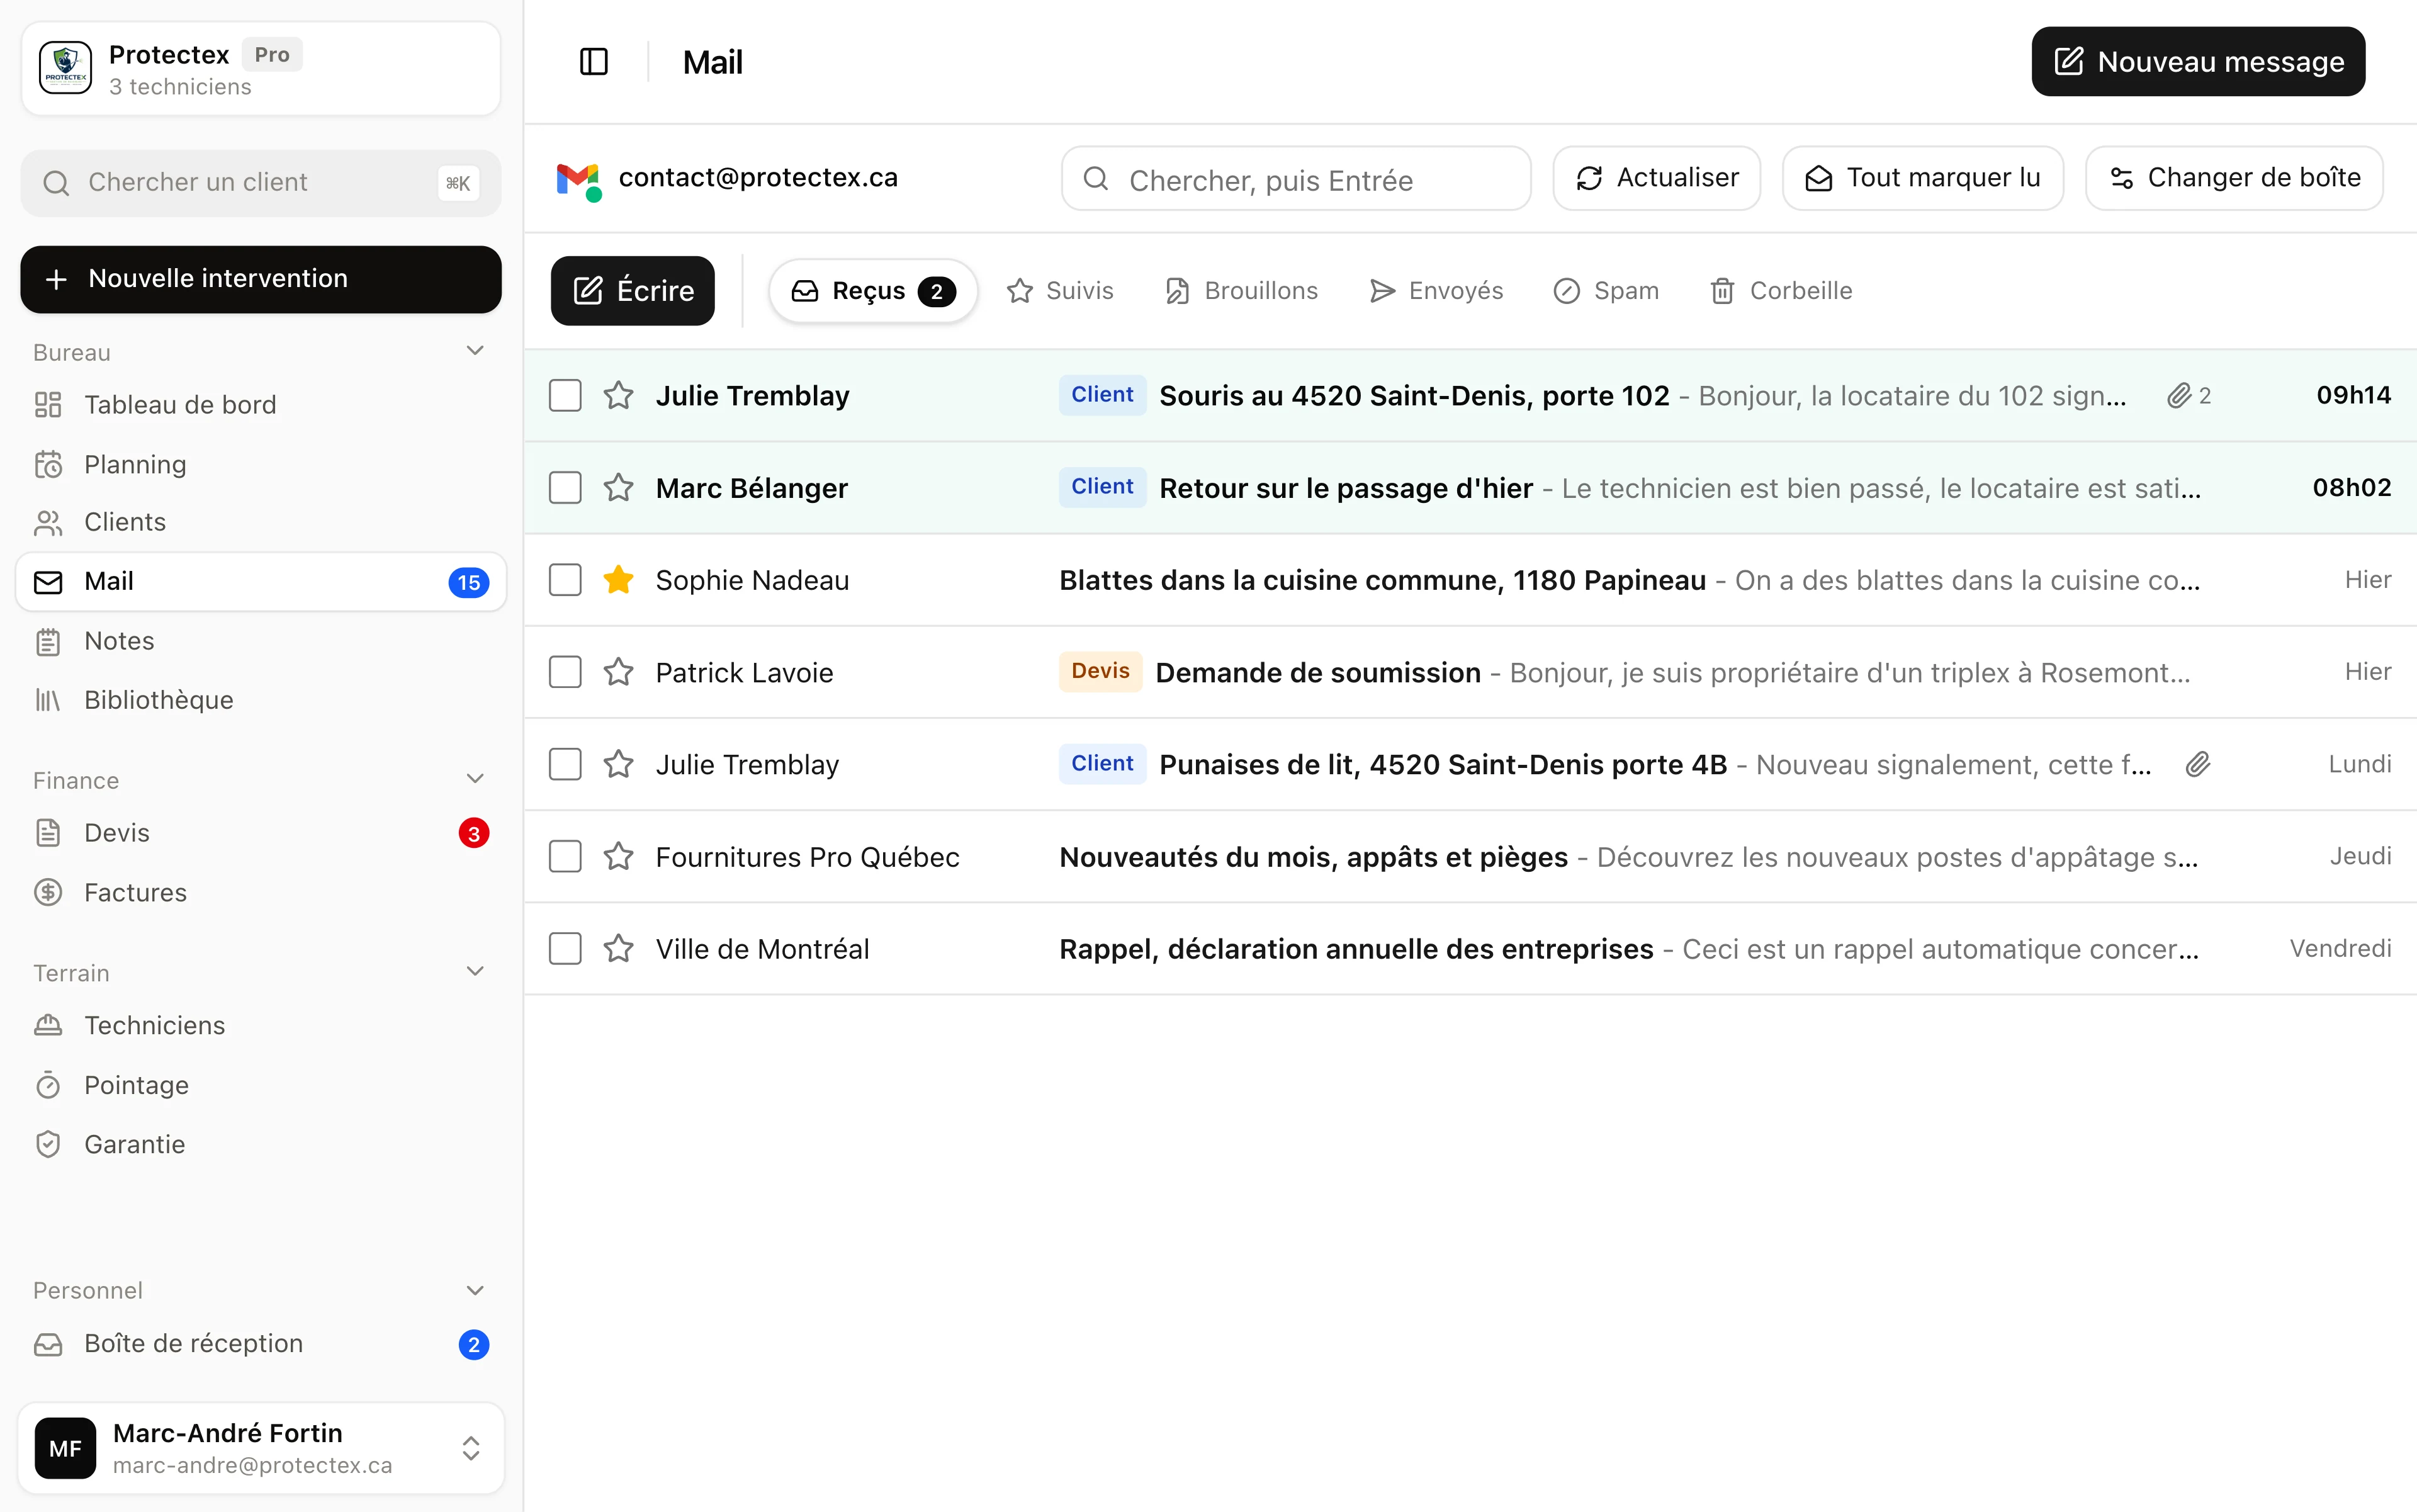Screen dimensions: 2417x1512
Task: Open Boîte de réception under Personnel
Action: click(261, 1344)
